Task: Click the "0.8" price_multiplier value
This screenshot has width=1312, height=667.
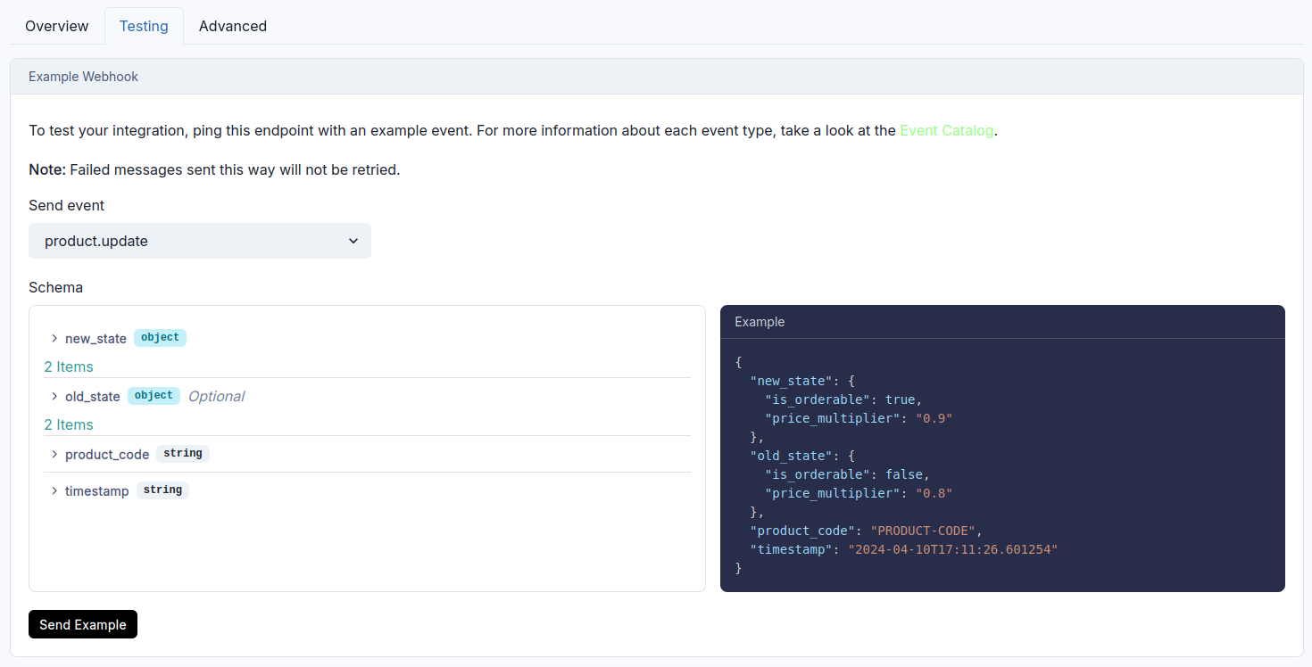Action: click(x=934, y=493)
